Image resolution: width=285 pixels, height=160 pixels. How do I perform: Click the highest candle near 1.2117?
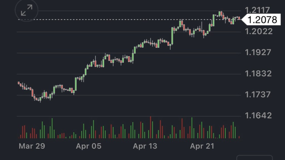click(220, 14)
